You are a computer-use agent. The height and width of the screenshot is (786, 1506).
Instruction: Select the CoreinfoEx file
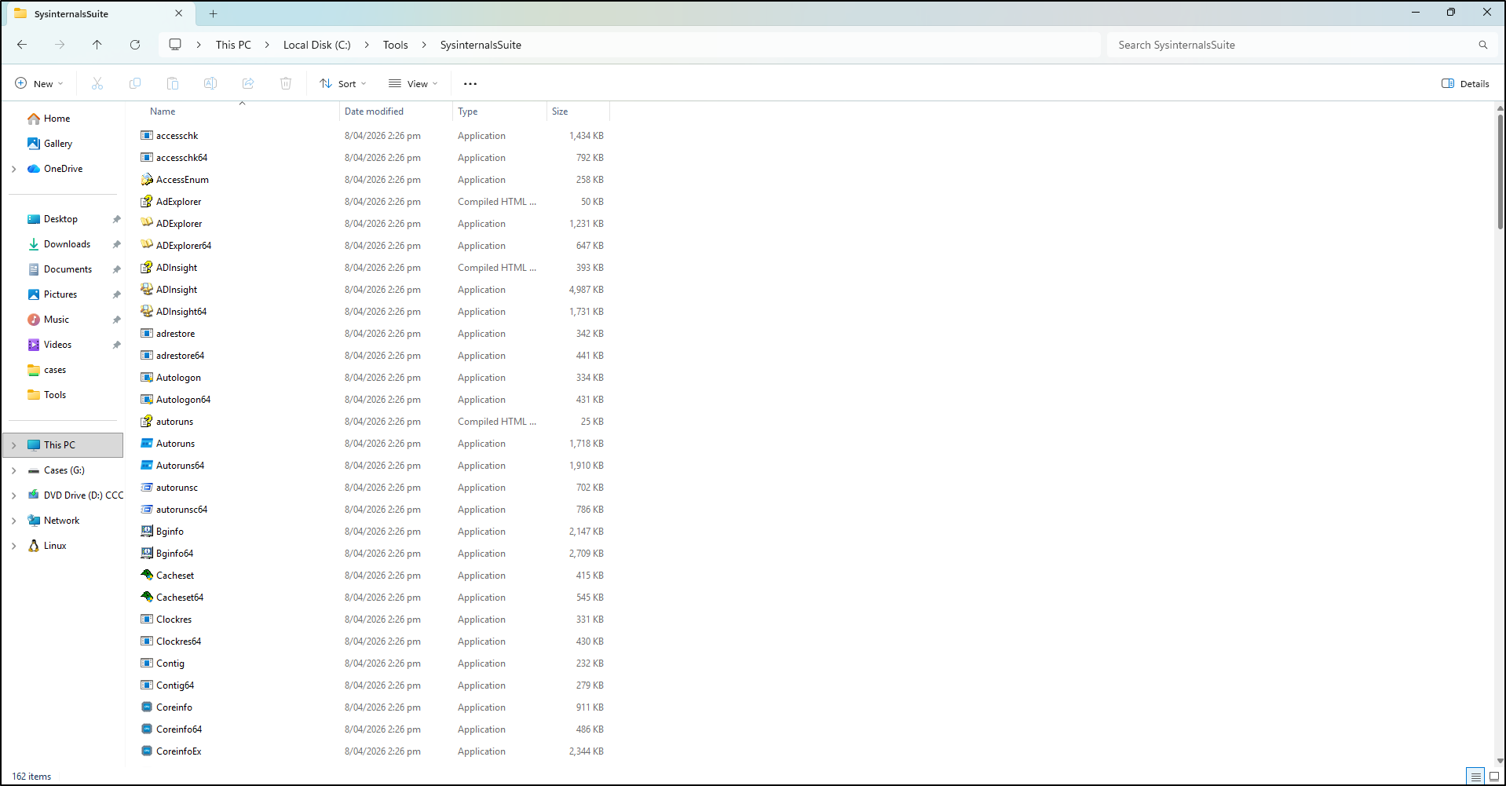[178, 751]
